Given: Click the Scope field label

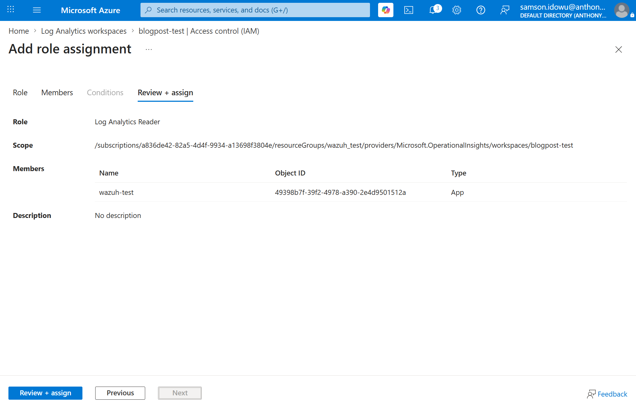Looking at the screenshot, I should point(23,145).
